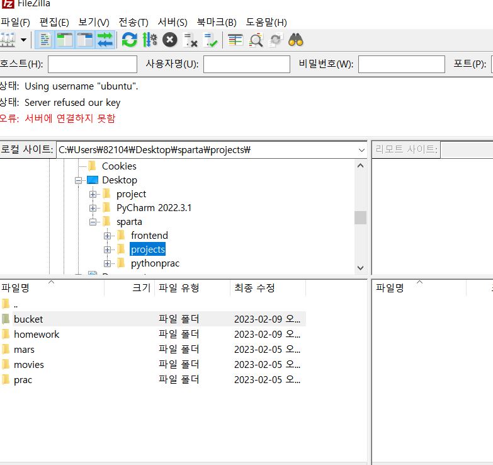Screen dimensions: 493x465
Task: Open the 서버(S) menu
Action: pos(173,22)
